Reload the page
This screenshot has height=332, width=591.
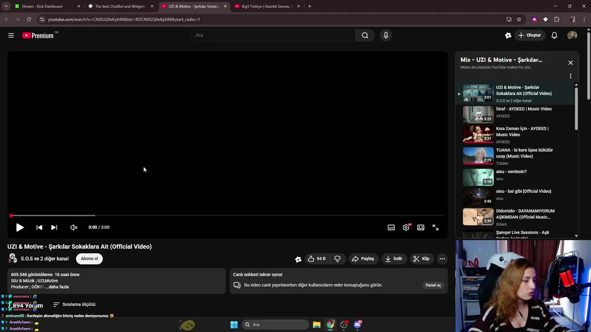(x=29, y=19)
